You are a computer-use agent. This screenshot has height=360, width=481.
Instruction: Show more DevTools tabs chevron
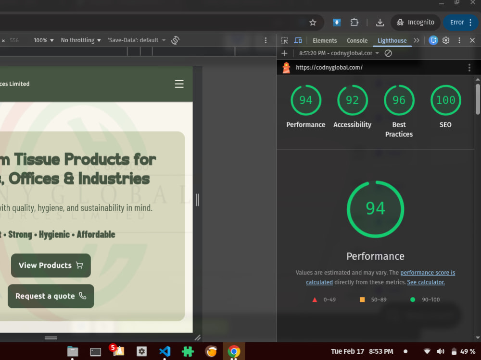tap(416, 40)
